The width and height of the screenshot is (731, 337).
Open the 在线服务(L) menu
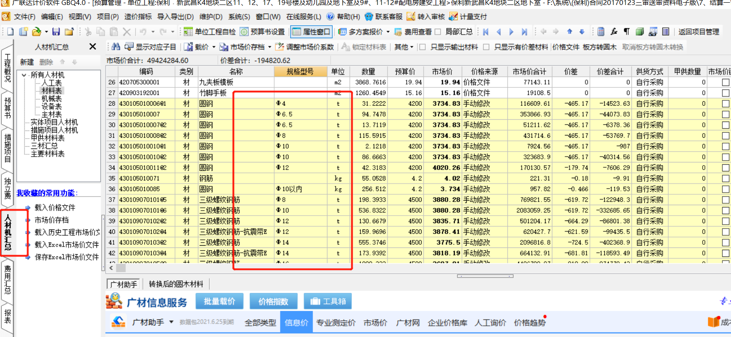[x=304, y=17]
